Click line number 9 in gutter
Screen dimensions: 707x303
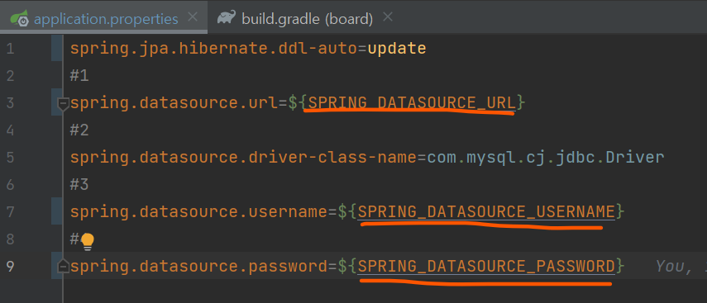point(11,267)
